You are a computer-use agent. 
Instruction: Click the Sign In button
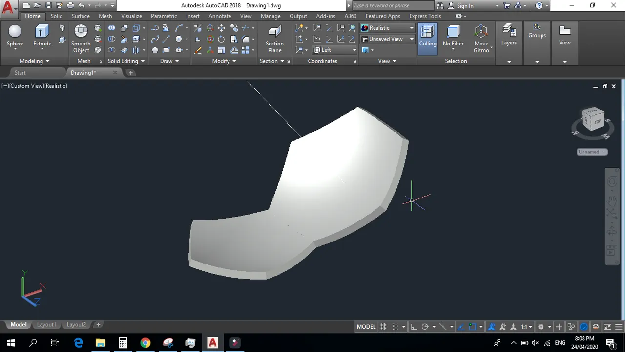coord(465,6)
